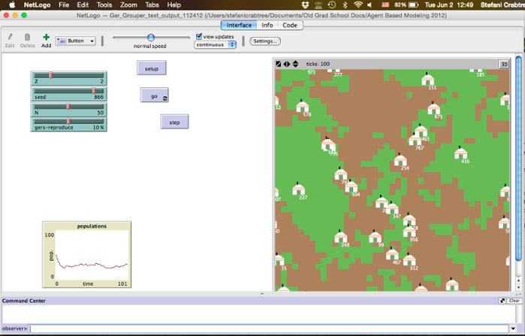Screen dimensions: 525x336
Task: Click the diagonal view resize icon
Action: (x=278, y=64)
